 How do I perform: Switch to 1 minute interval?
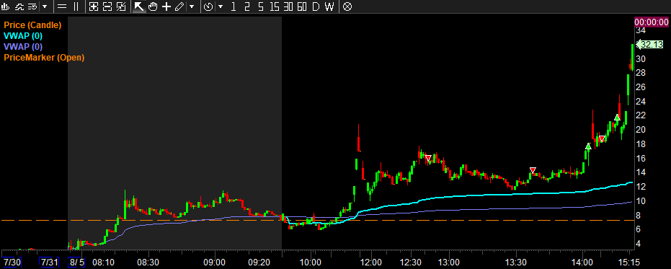pyautogui.click(x=234, y=6)
